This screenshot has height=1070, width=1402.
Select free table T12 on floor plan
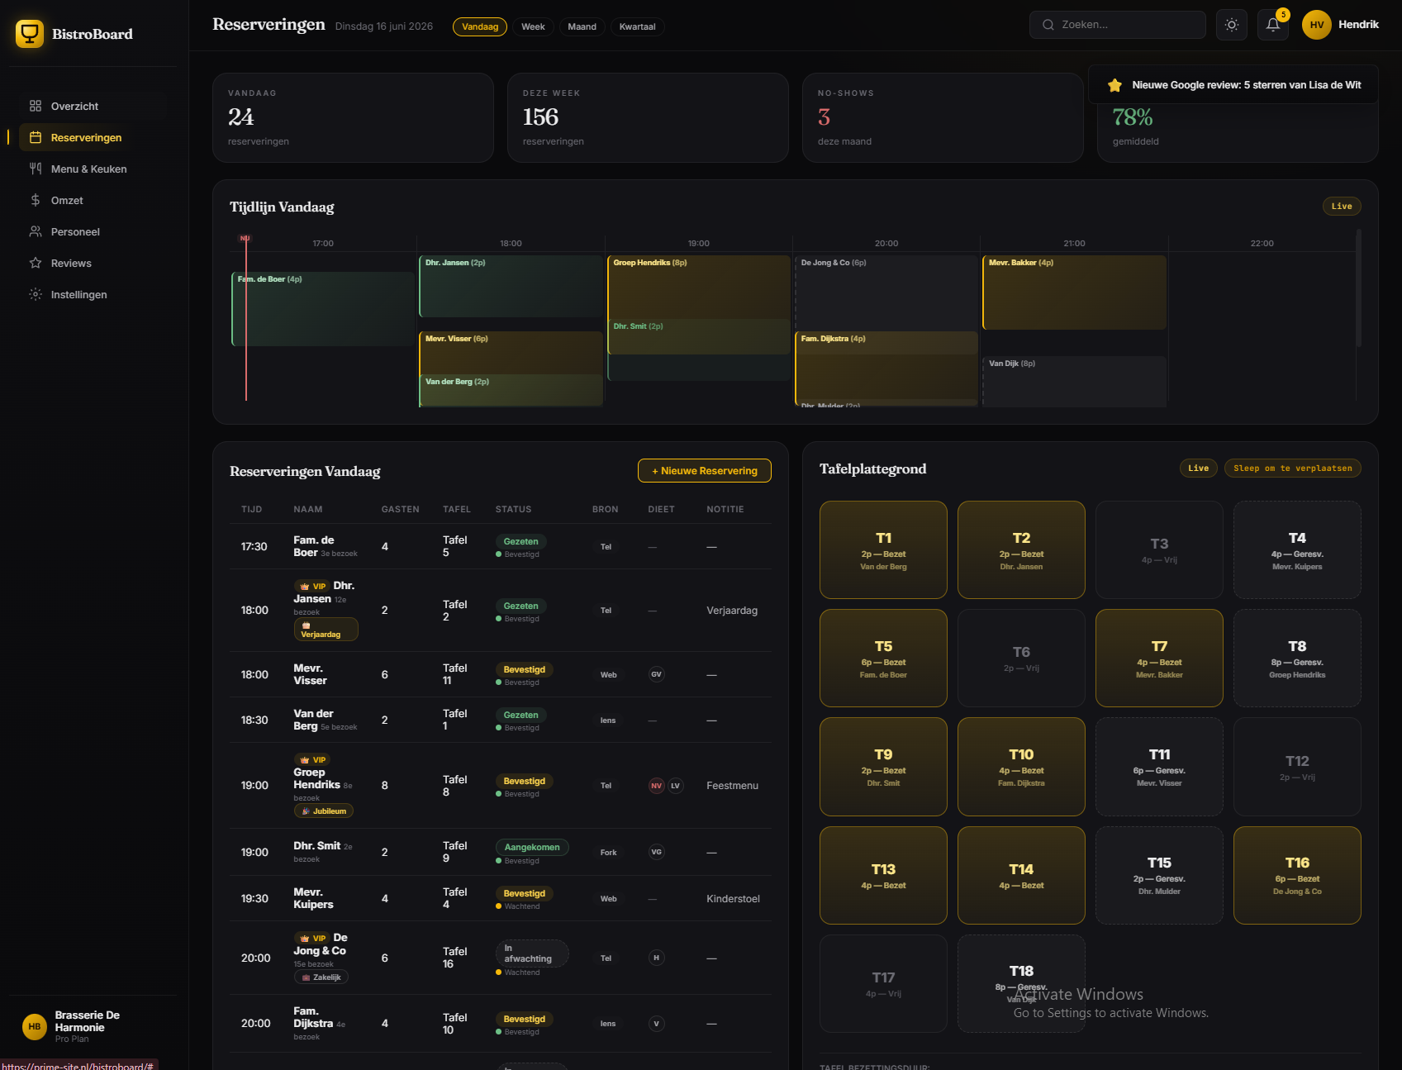[x=1297, y=767]
